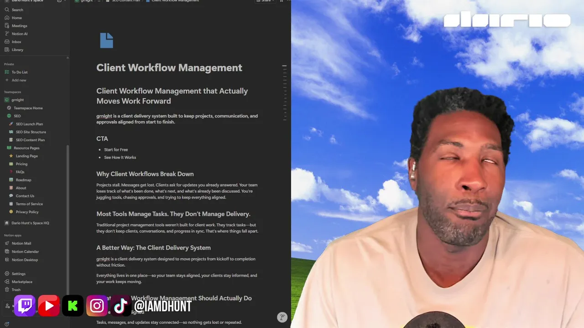Click the Client Workflow Management page title
This screenshot has height=328, width=584.
coord(169,68)
